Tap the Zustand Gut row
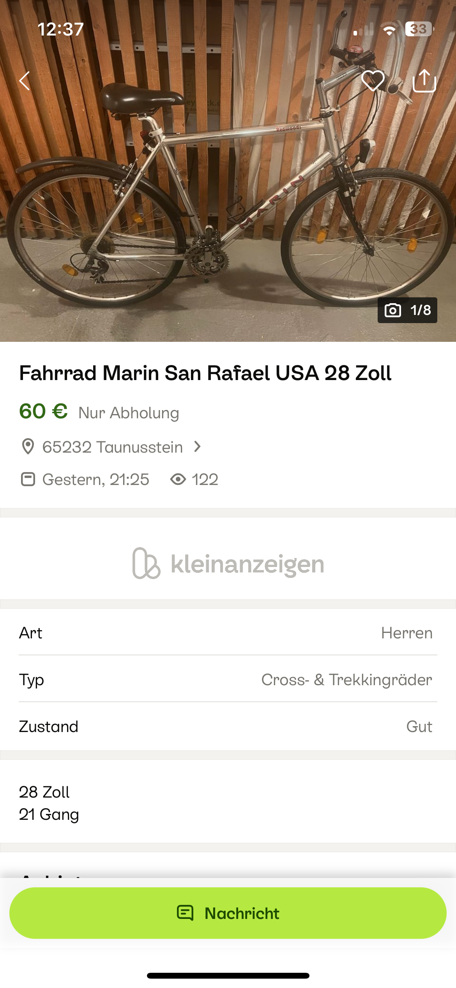The width and height of the screenshot is (456, 988). tap(228, 727)
